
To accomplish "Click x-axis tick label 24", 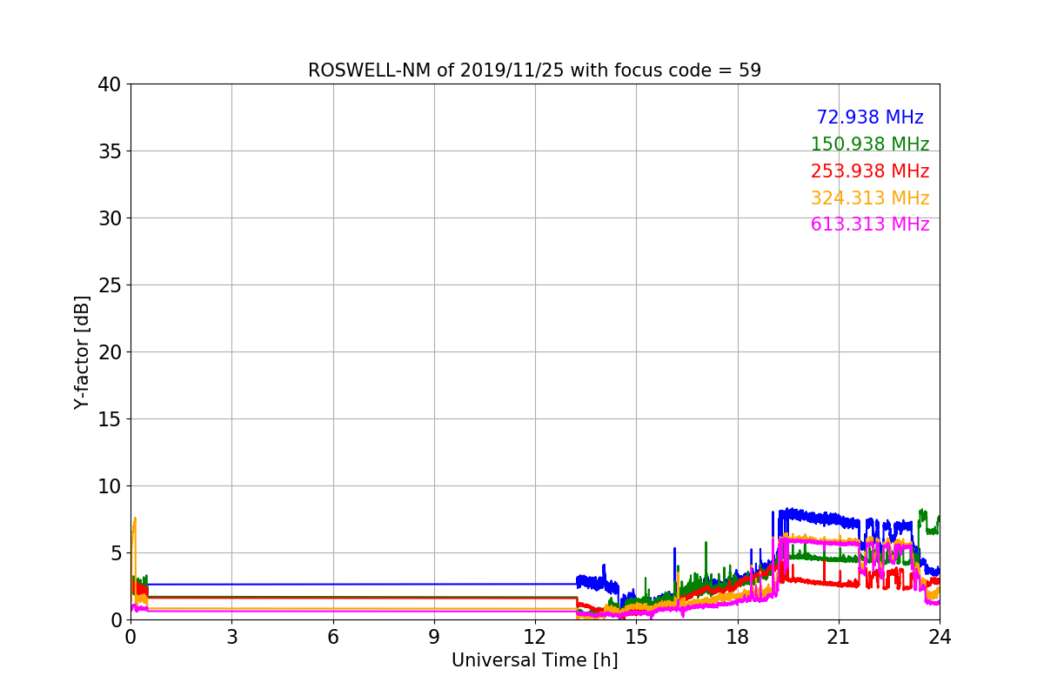I will (x=940, y=637).
